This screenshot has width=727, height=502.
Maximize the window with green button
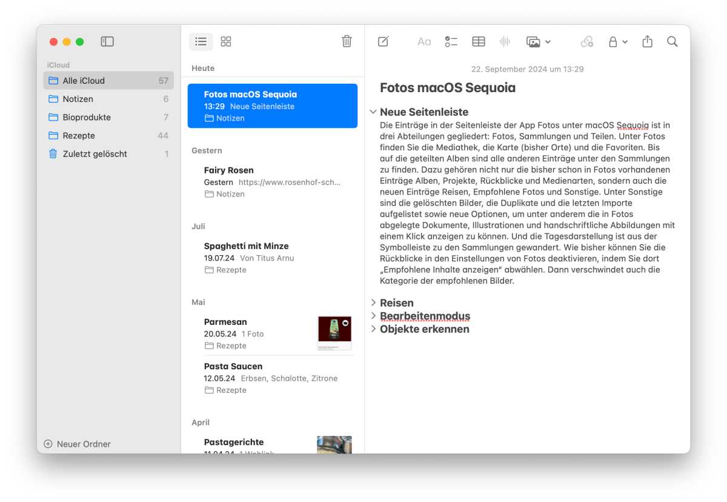click(80, 42)
